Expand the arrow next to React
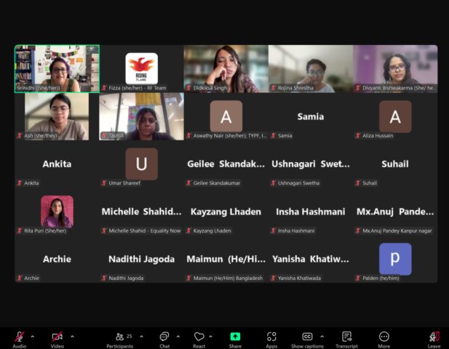The height and width of the screenshot is (349, 449). coord(211,337)
